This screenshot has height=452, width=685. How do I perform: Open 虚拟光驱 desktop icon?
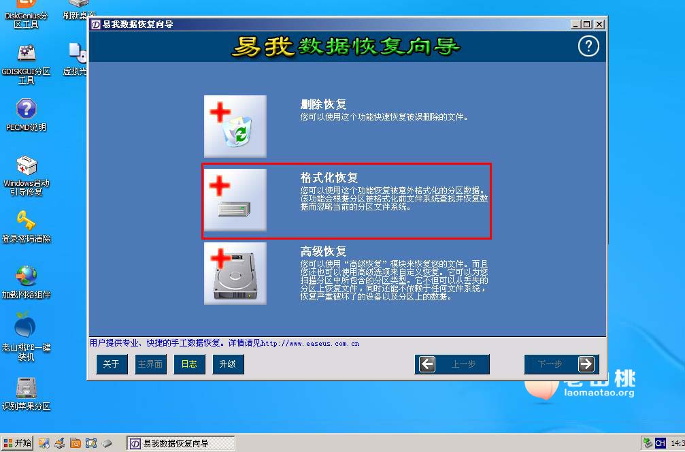(x=76, y=59)
